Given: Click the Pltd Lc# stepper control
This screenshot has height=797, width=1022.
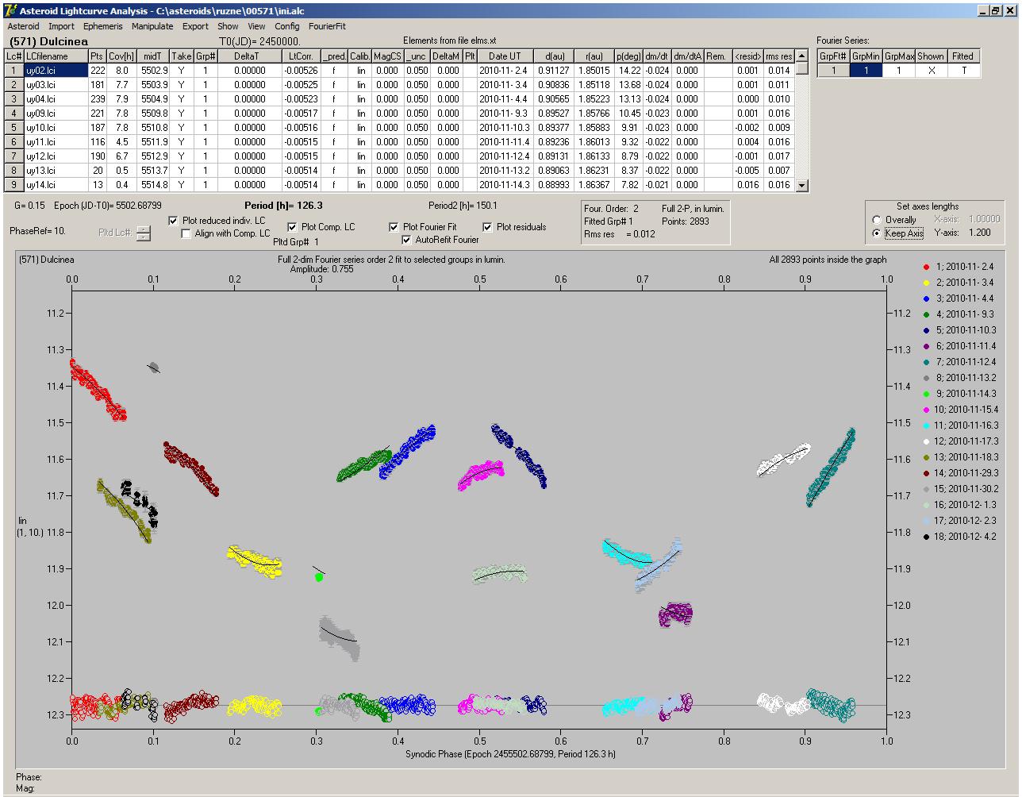Looking at the screenshot, I should (143, 233).
